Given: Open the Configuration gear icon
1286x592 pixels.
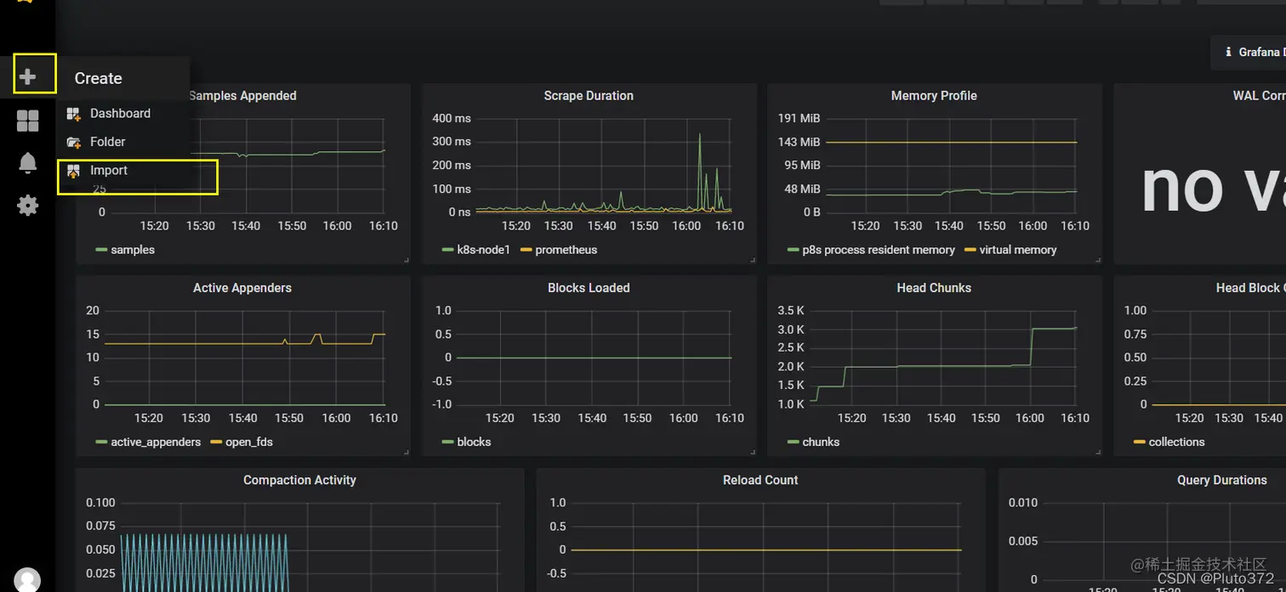Looking at the screenshot, I should tap(27, 205).
